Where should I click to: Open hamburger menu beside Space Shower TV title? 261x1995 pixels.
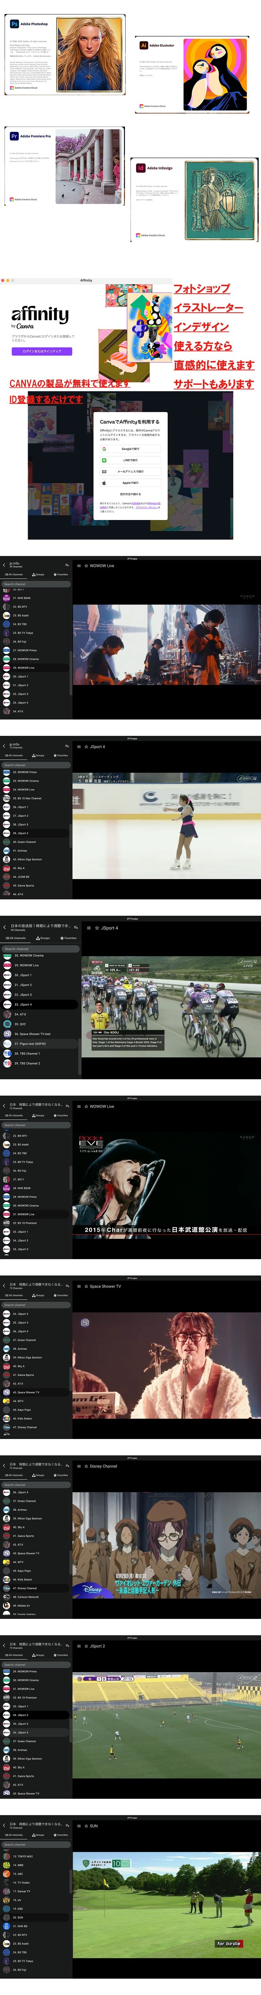[79, 1286]
